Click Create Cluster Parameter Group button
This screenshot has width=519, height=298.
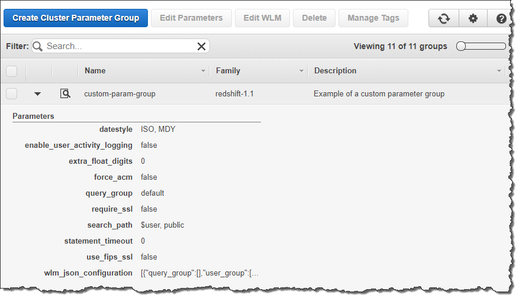pyautogui.click(x=76, y=18)
